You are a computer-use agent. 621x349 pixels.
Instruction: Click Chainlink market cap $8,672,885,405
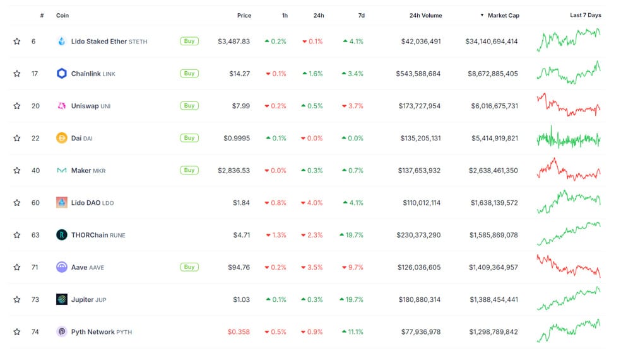pos(493,74)
